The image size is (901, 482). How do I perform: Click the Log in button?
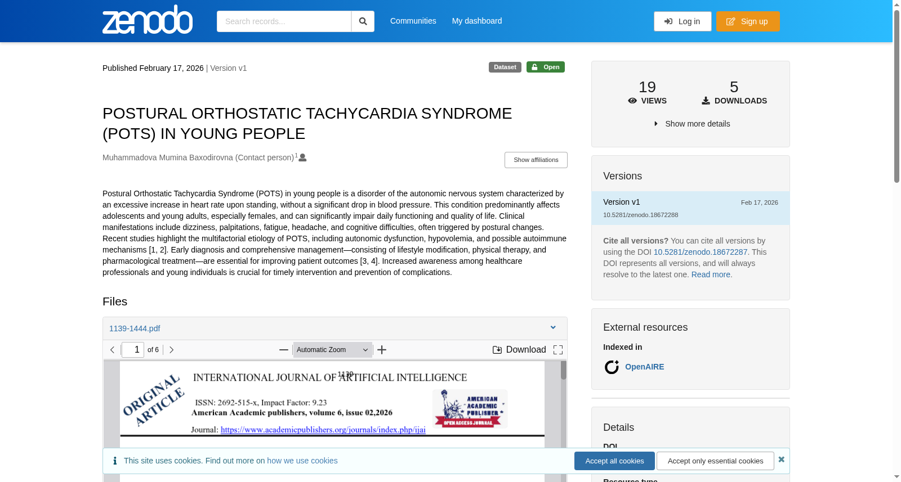pyautogui.click(x=683, y=21)
